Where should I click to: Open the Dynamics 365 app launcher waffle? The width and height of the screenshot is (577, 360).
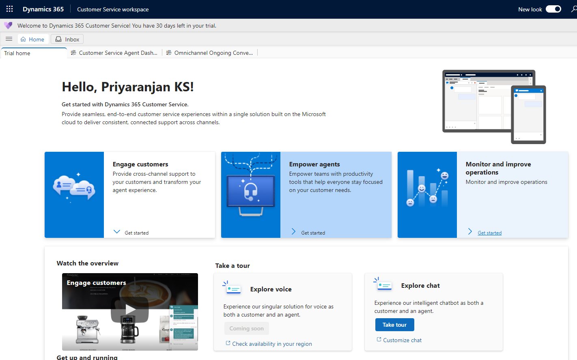(10, 9)
